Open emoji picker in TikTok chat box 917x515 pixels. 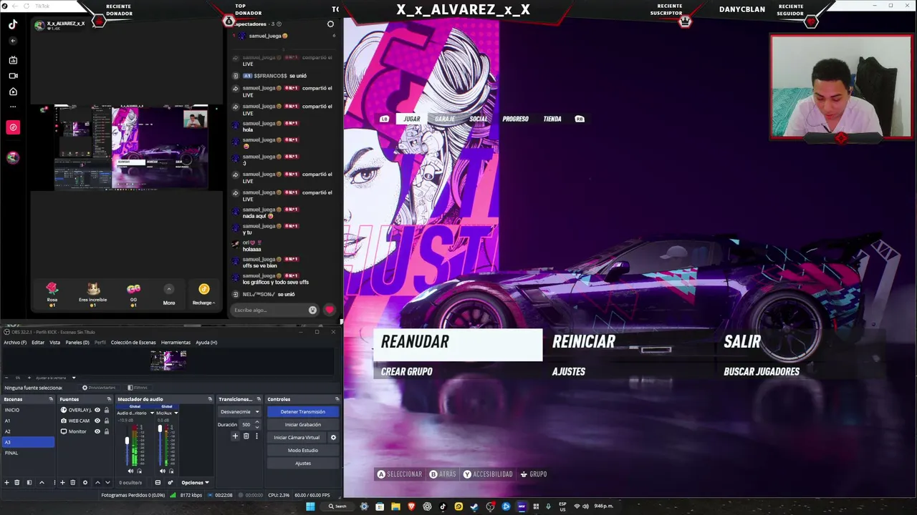tap(312, 310)
